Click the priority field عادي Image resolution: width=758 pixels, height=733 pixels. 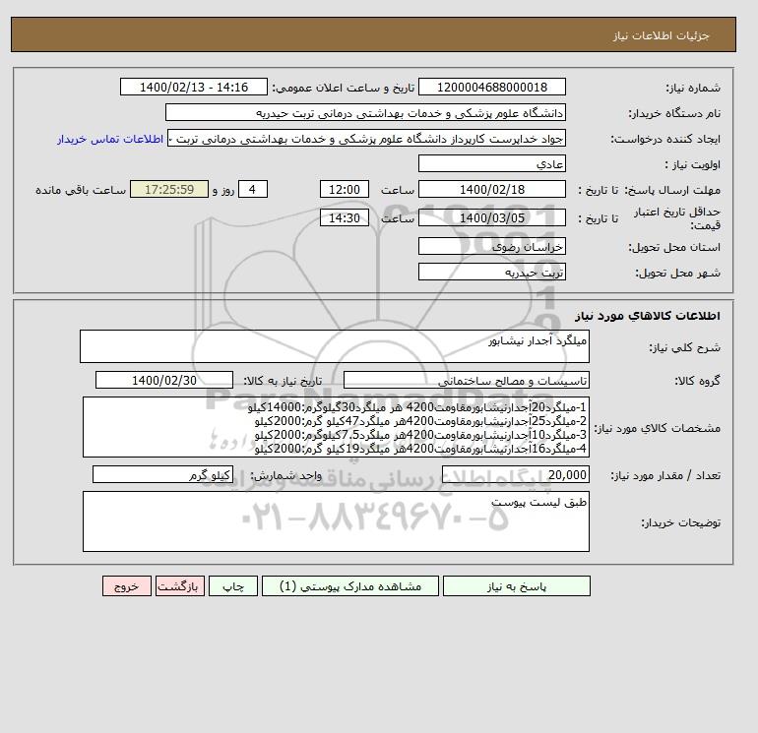491,163
